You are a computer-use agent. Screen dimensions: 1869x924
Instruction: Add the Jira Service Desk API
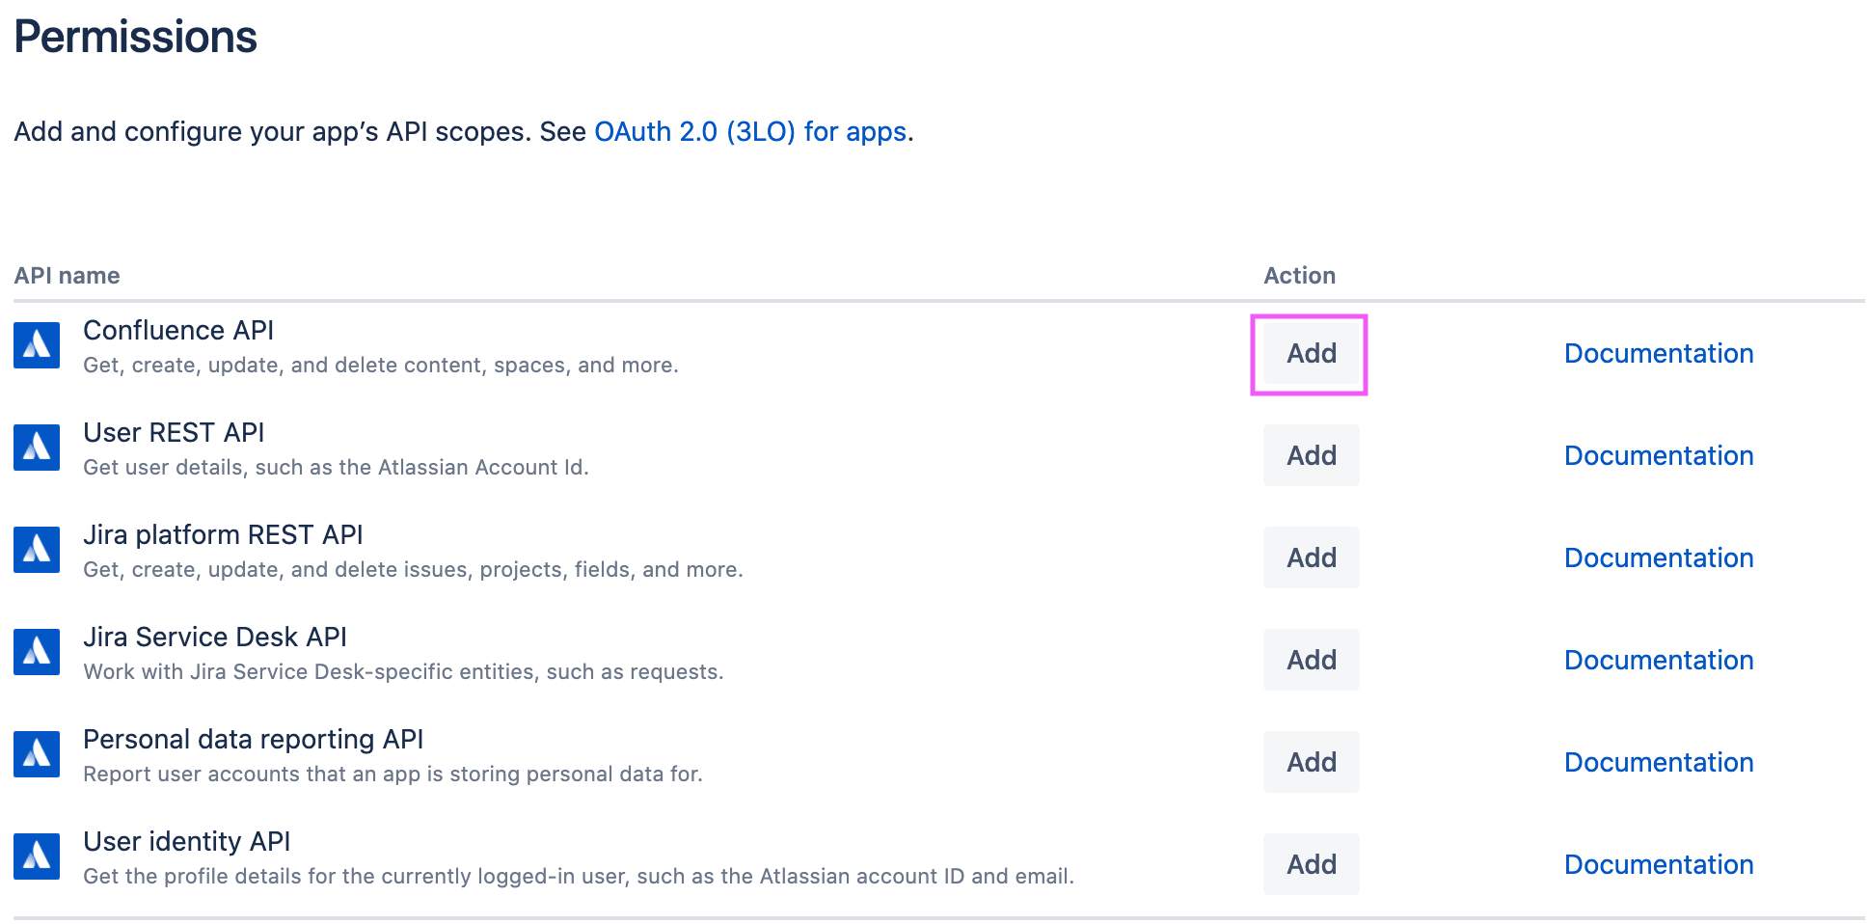point(1311,660)
